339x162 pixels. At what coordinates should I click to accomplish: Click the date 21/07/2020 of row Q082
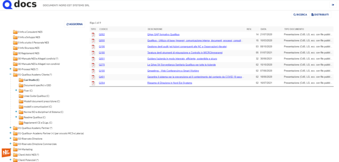click(266, 34)
